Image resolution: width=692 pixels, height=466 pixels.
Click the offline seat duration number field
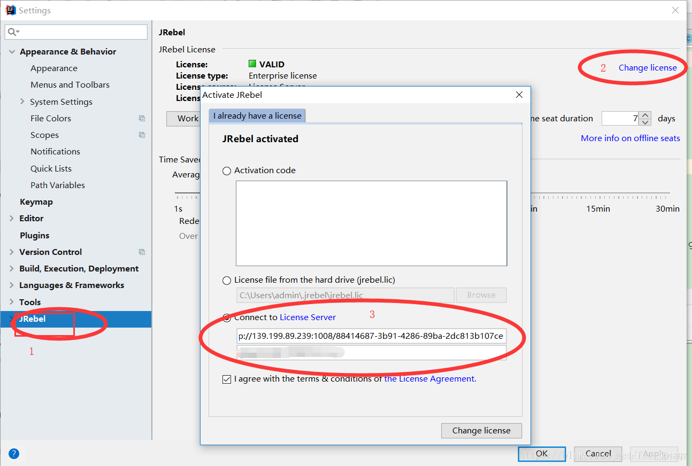[620, 119]
